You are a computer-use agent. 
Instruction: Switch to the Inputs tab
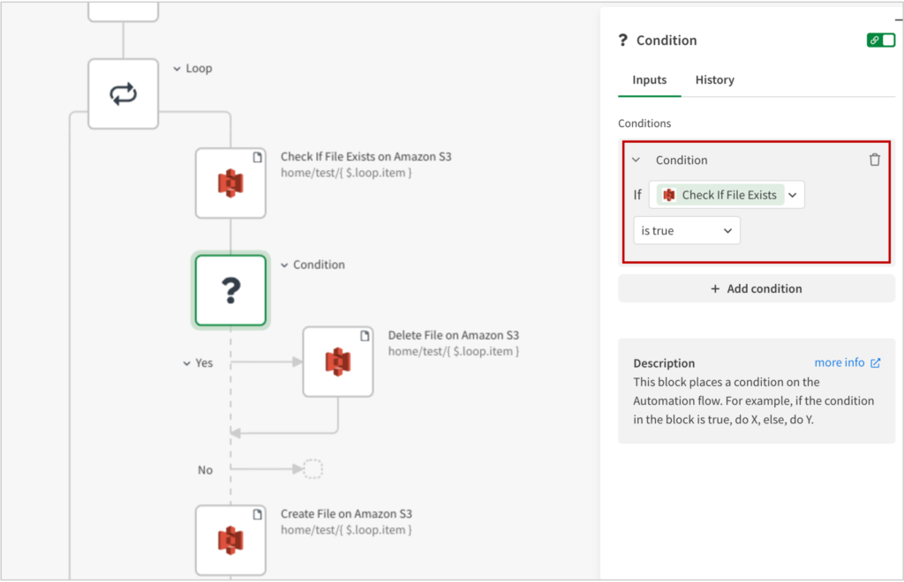tap(649, 80)
